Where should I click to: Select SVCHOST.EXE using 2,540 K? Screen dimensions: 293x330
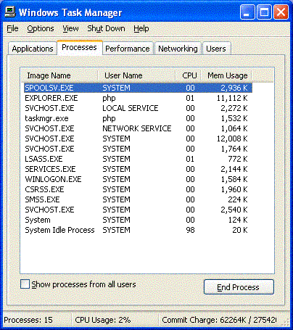pyautogui.click(x=138, y=210)
